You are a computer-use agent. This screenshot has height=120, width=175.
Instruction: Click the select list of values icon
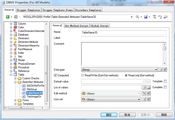(149, 87)
